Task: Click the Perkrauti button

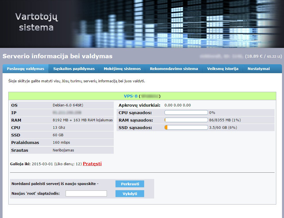Action: (130, 184)
